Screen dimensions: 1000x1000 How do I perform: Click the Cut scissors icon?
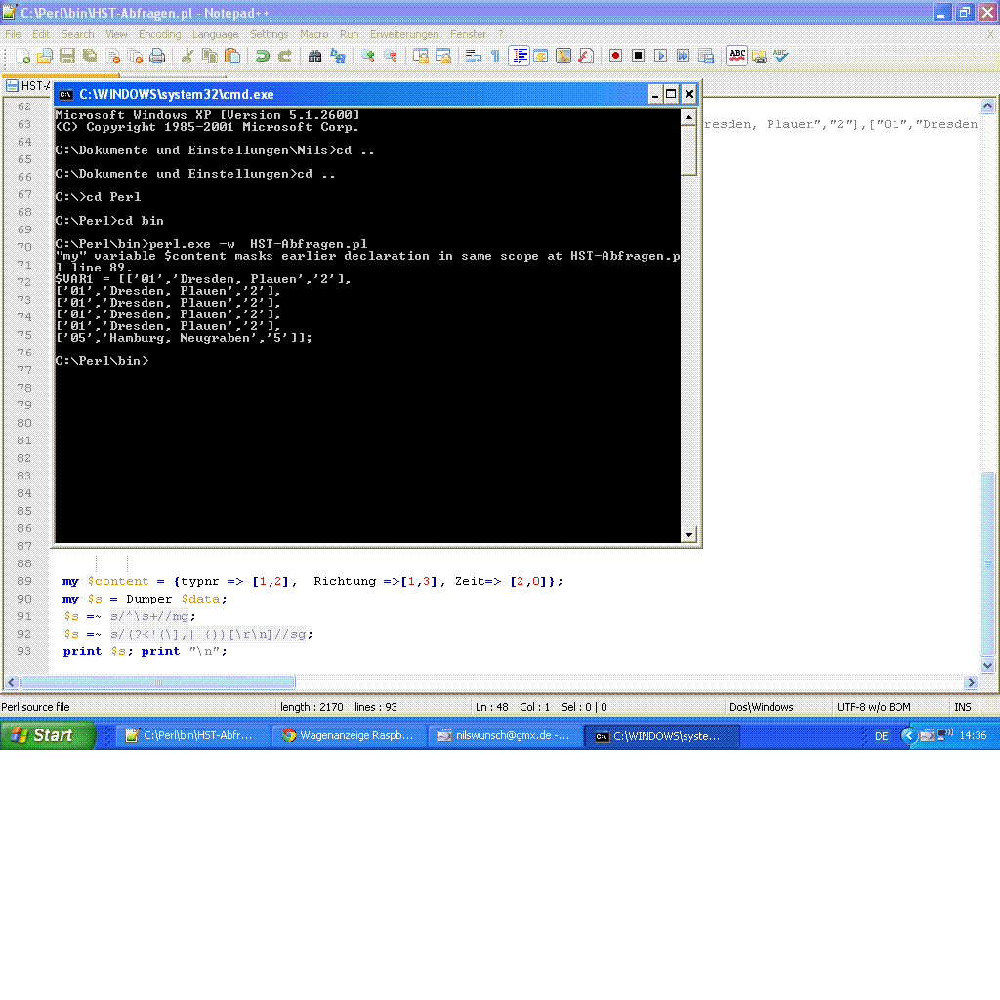click(187, 56)
